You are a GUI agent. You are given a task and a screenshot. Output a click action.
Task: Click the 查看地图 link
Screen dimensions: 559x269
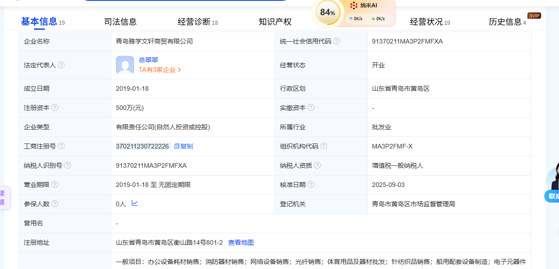(241, 242)
